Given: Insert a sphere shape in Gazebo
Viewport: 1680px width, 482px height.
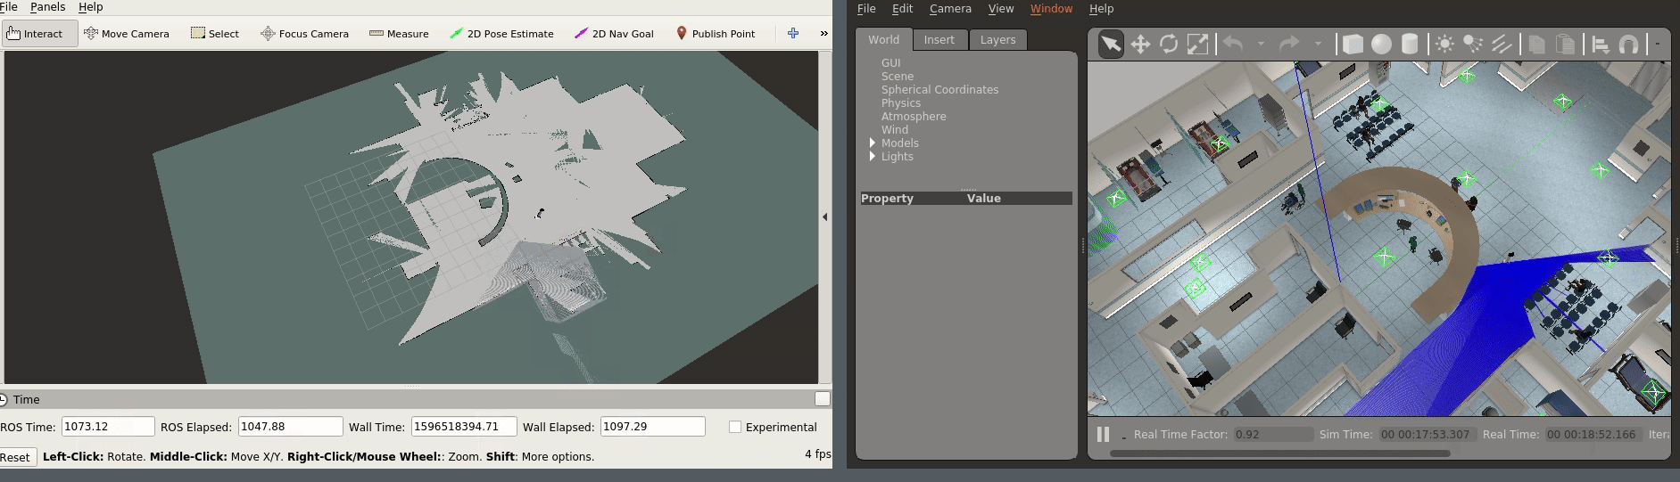Looking at the screenshot, I should click(1381, 45).
